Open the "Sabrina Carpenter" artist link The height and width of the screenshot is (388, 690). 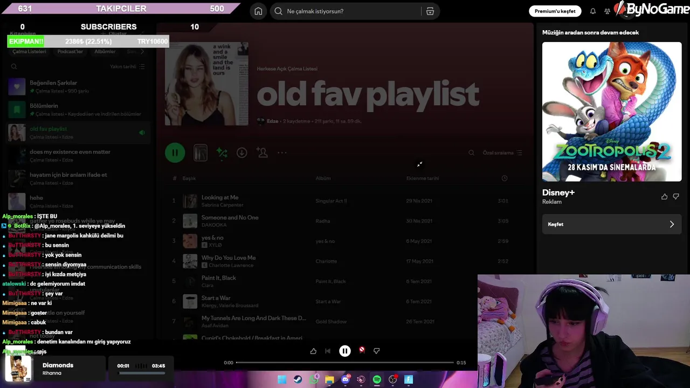coord(222,205)
